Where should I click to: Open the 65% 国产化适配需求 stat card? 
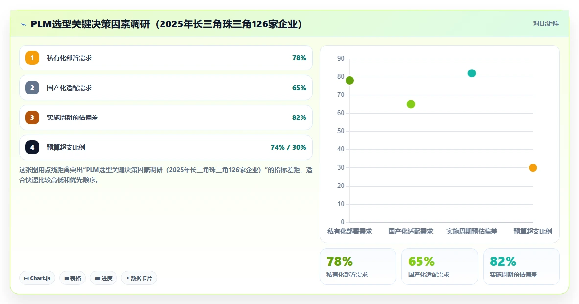click(x=440, y=267)
